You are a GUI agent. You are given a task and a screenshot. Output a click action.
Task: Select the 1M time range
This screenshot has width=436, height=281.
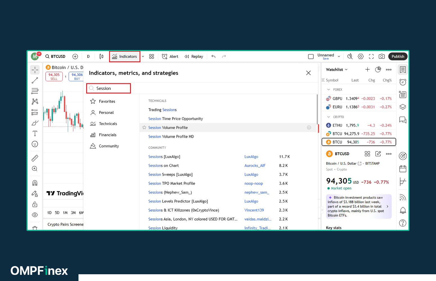pos(65,213)
